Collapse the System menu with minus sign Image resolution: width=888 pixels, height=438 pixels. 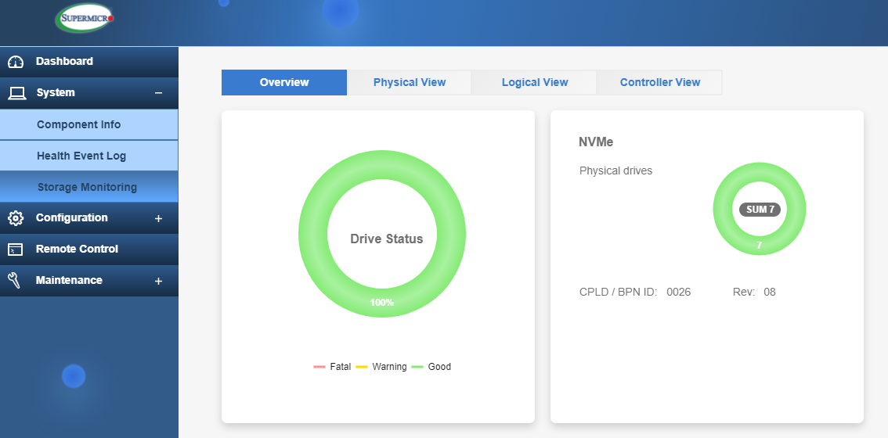click(158, 93)
